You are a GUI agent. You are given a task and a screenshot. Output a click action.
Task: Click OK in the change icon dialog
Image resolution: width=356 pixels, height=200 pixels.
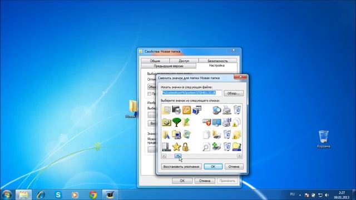pyautogui.click(x=213, y=167)
